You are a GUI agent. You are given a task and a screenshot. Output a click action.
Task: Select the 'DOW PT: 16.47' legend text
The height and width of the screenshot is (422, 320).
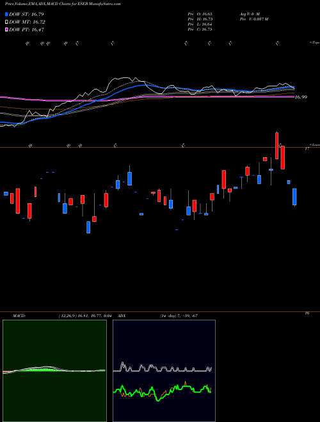26,29
